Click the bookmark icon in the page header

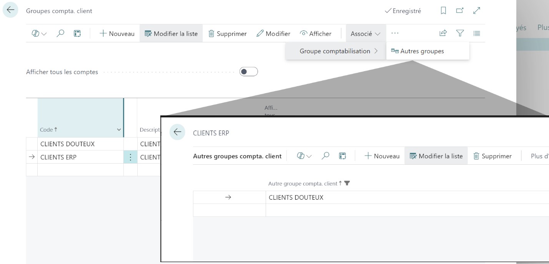tap(443, 11)
